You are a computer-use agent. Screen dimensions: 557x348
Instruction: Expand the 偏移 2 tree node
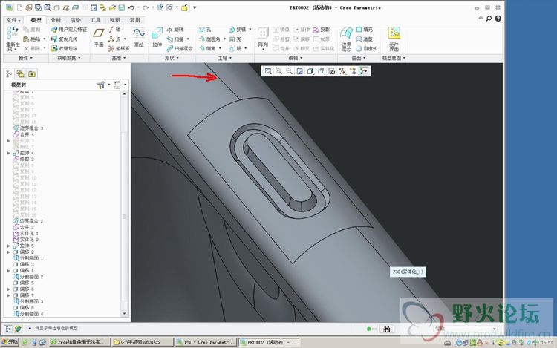click(8, 252)
